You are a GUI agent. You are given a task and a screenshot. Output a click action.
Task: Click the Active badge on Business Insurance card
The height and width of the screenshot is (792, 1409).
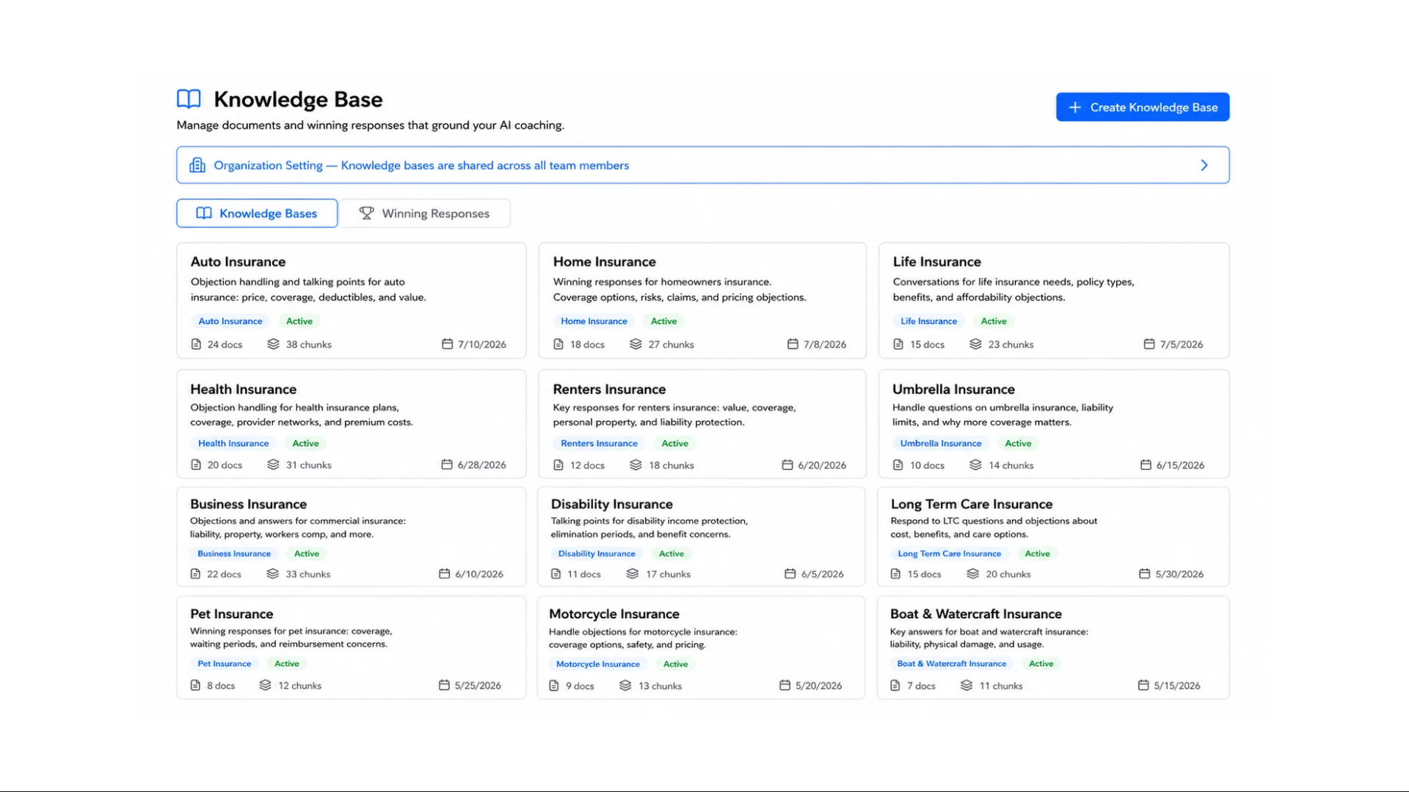pos(306,554)
